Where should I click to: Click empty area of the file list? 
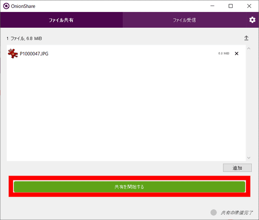point(126,109)
